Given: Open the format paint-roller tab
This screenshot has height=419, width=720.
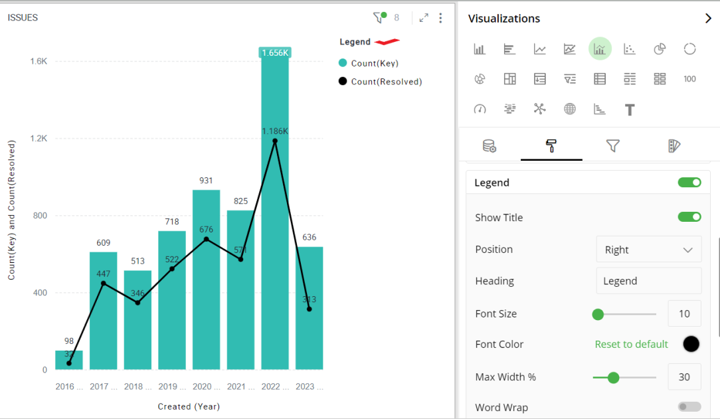Looking at the screenshot, I should pyautogui.click(x=551, y=146).
